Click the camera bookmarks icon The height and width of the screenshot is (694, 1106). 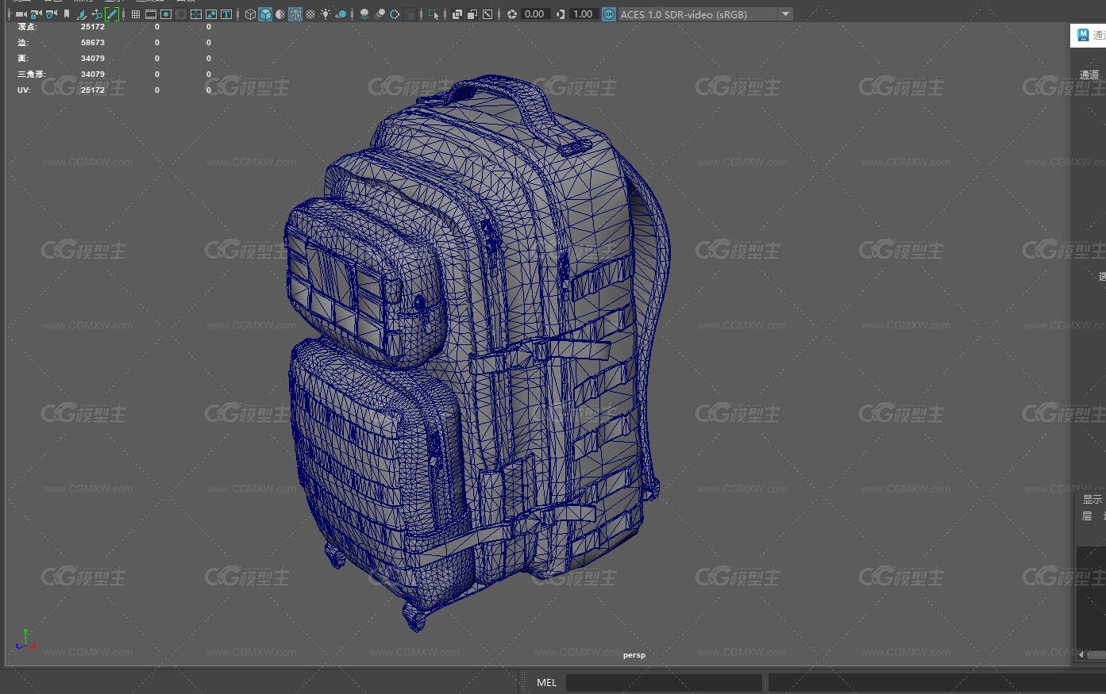[67, 14]
